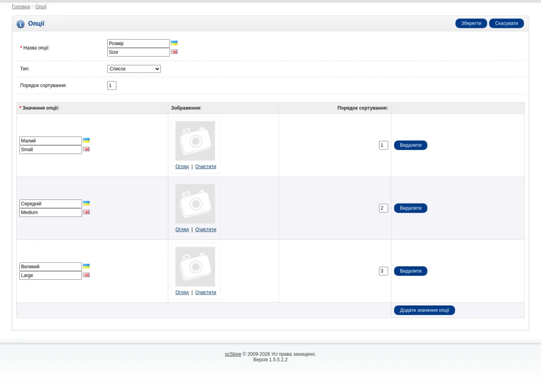Screen dimensions: 541x387
Task: Click the blue info icon beside Опції heading
Action: point(21,24)
